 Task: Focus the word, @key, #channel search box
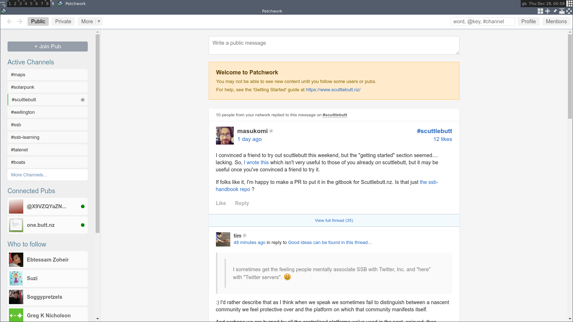(x=482, y=21)
